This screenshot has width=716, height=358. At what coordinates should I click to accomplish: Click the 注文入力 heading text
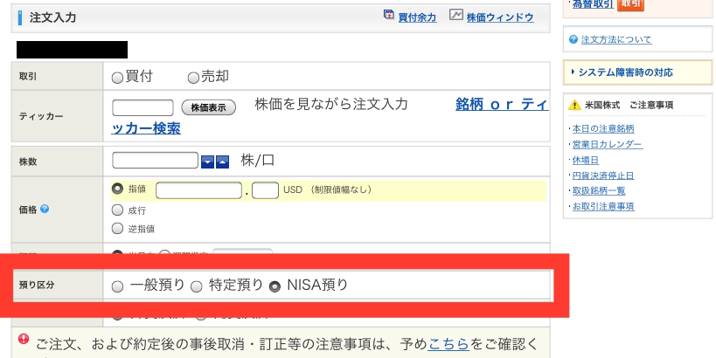(52, 17)
